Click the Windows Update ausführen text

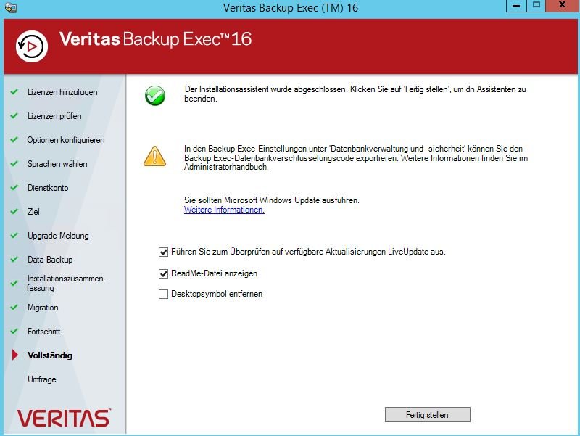click(271, 200)
